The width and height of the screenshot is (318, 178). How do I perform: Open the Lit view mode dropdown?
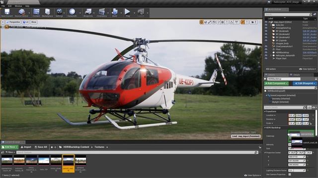[x=26, y=22]
